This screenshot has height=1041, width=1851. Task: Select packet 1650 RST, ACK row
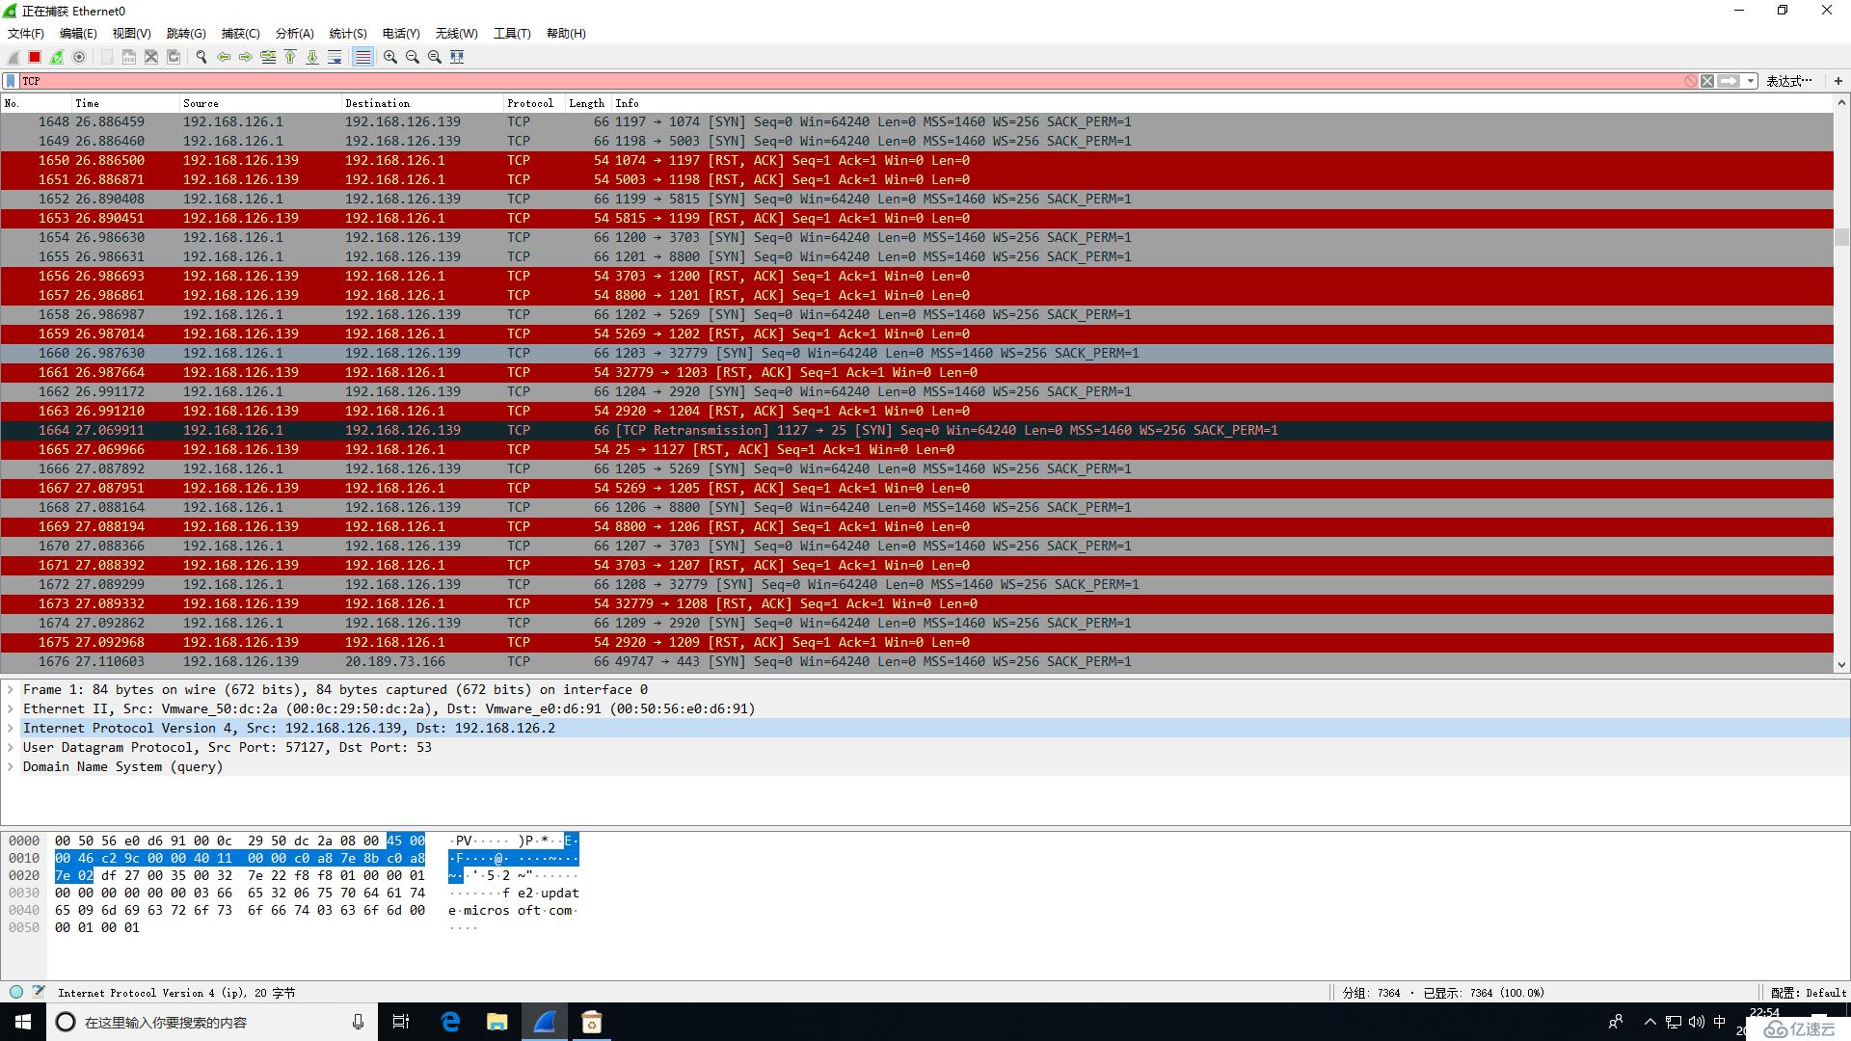point(917,160)
